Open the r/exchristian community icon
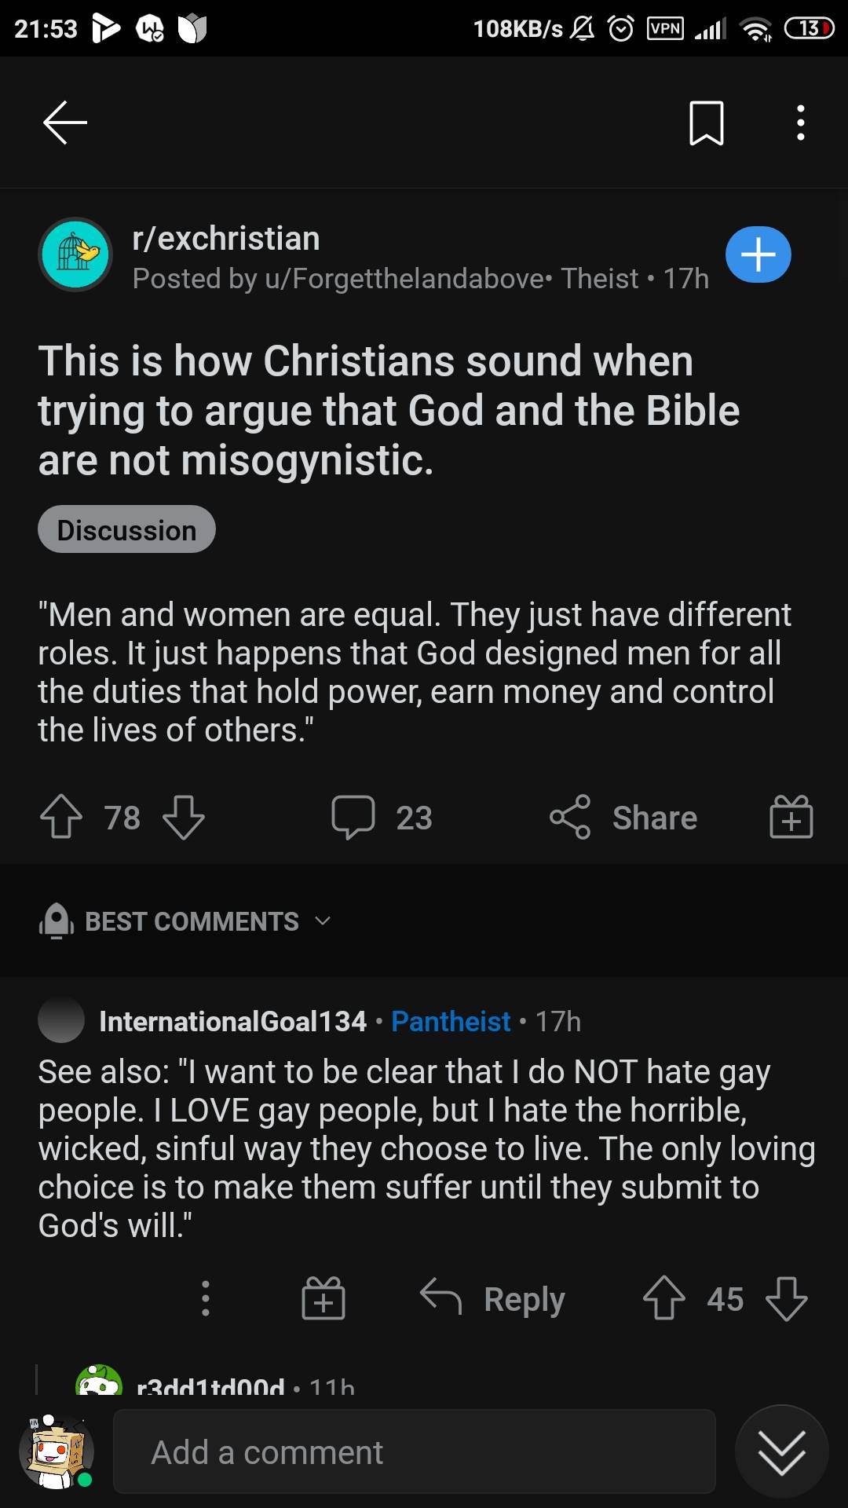 75,254
